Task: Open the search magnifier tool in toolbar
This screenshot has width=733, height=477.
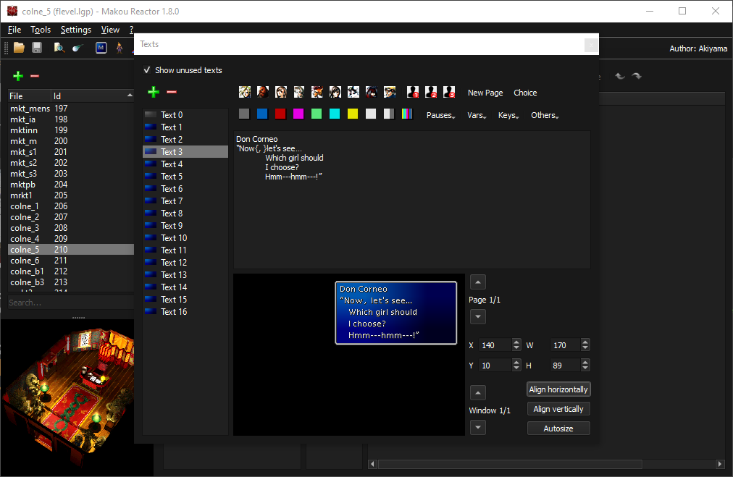Action: (59, 48)
